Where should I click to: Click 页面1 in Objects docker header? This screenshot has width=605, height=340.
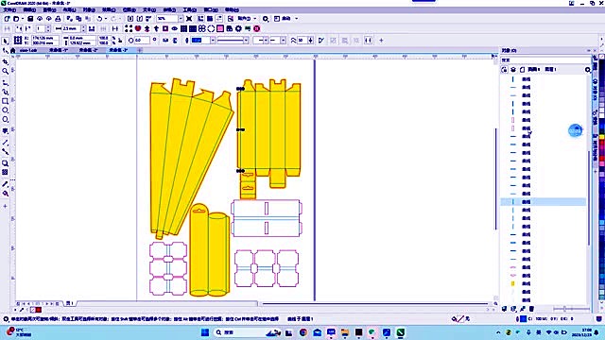[533, 69]
